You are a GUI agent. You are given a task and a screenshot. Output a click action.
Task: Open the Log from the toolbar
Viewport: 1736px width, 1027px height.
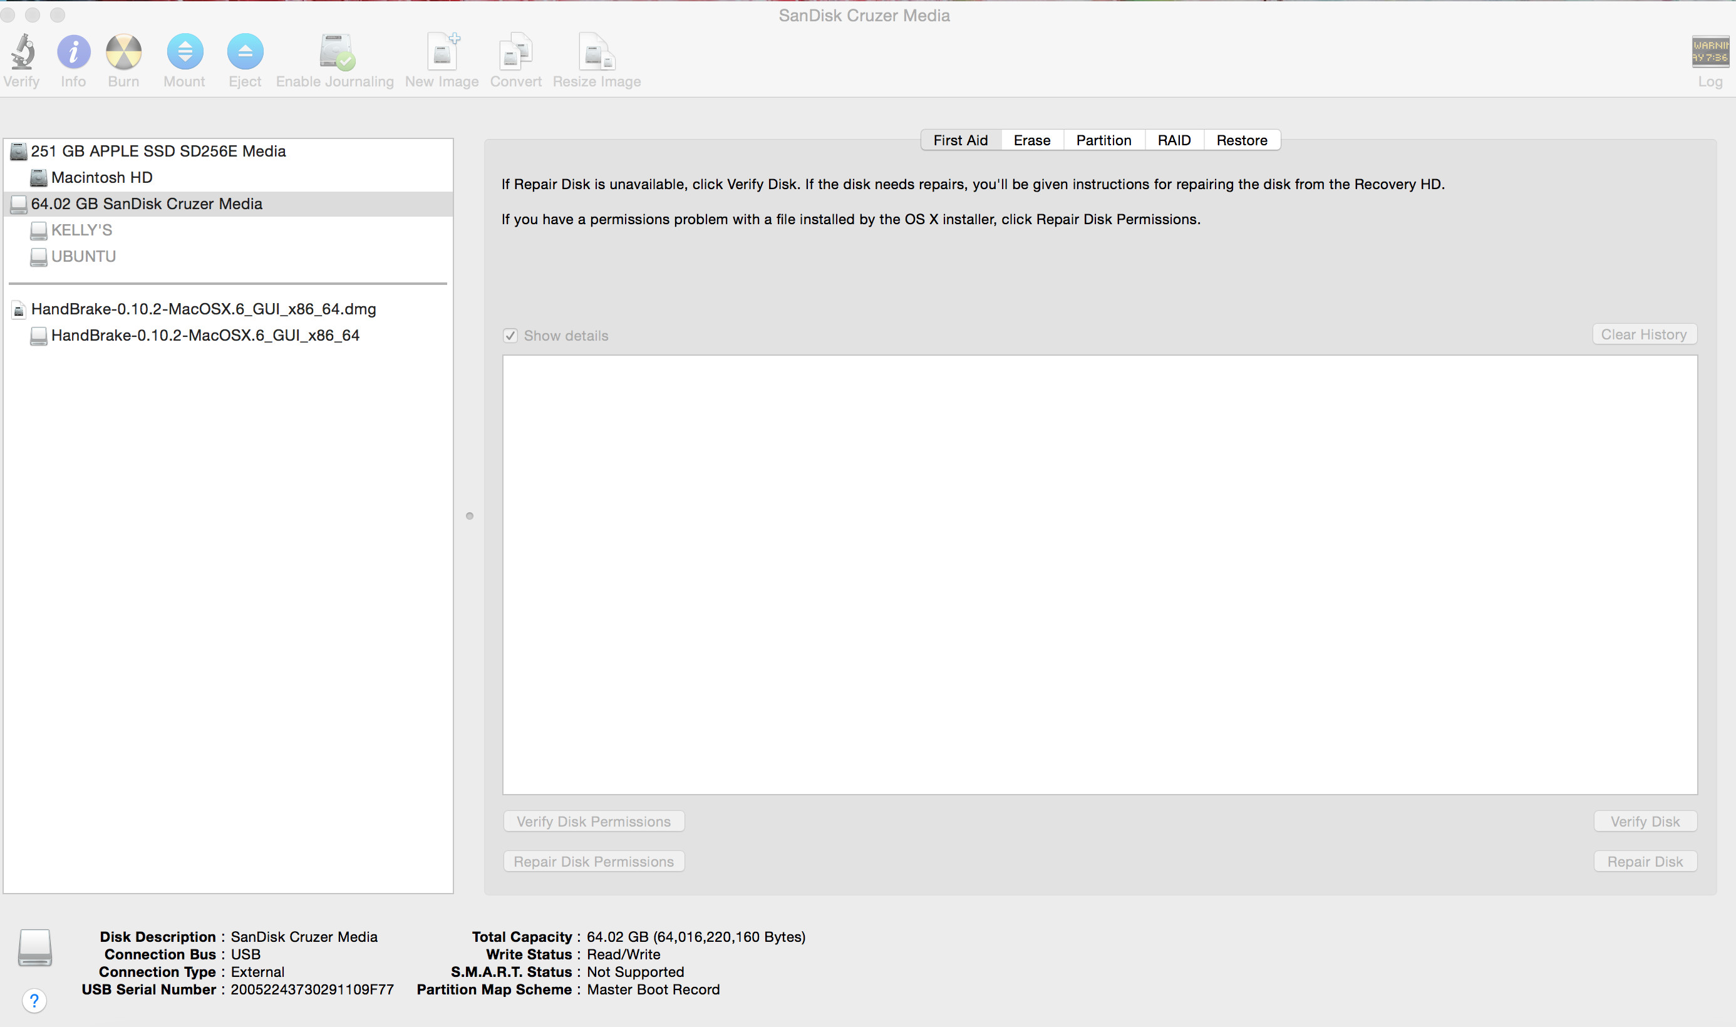[1710, 52]
